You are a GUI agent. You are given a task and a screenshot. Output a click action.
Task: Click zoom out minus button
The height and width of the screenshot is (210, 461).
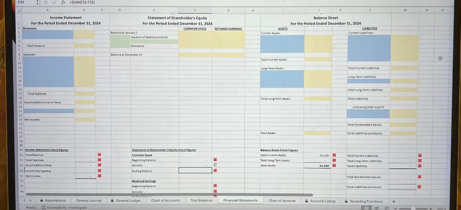click(396, 208)
